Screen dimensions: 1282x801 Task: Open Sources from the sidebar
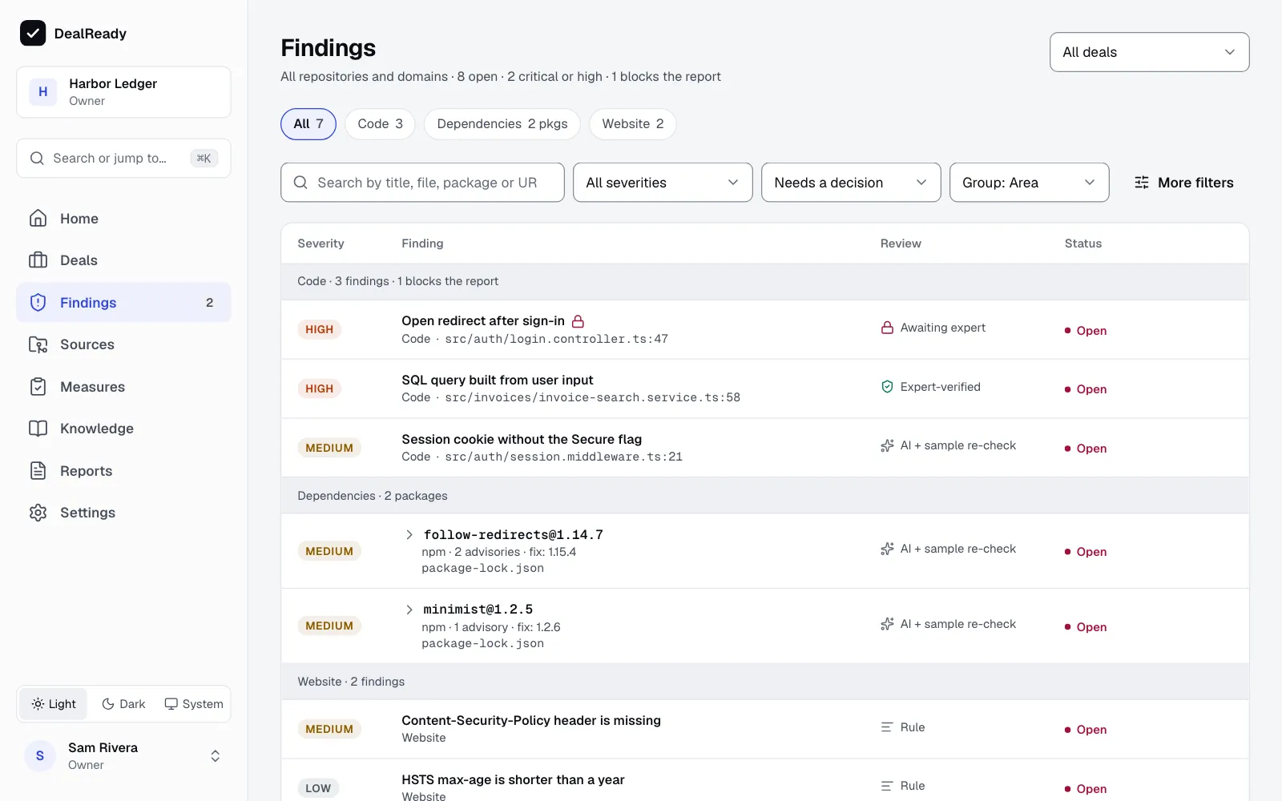pos(123,344)
